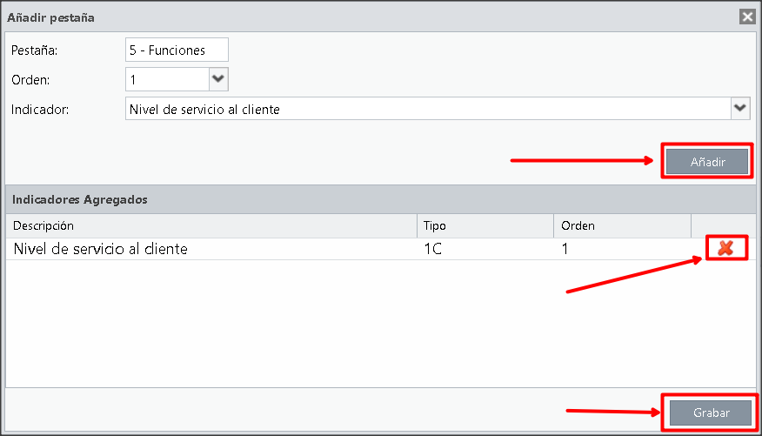The width and height of the screenshot is (762, 436).
Task: Click the Añadir button
Action: tap(707, 161)
